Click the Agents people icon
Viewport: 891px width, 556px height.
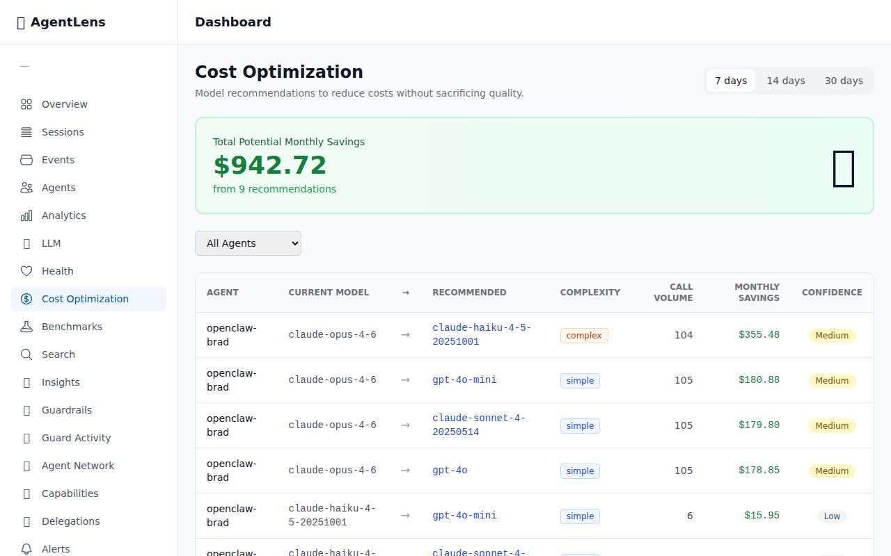pos(26,187)
